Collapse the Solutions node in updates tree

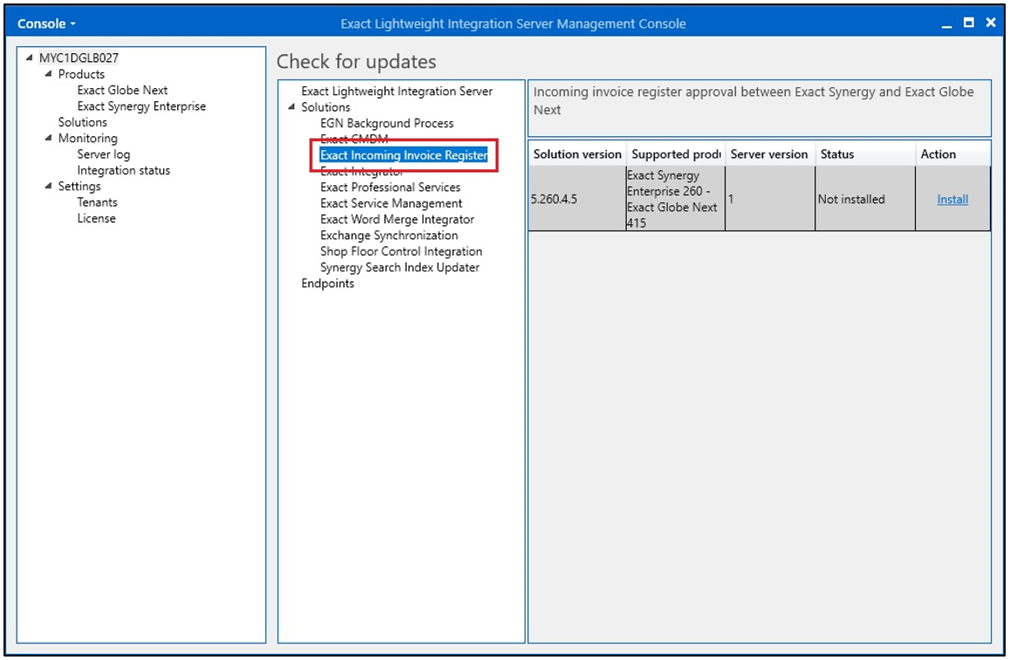(x=292, y=107)
